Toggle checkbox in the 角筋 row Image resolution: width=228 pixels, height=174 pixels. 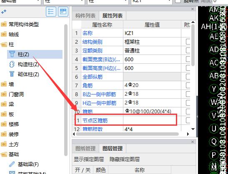click(188, 85)
